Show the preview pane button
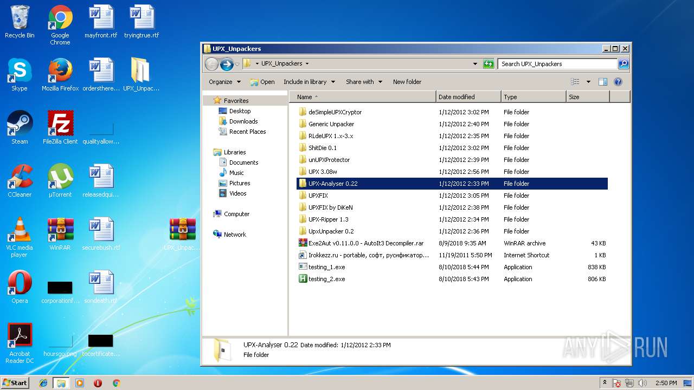The height and width of the screenshot is (390, 694). pyautogui.click(x=602, y=82)
